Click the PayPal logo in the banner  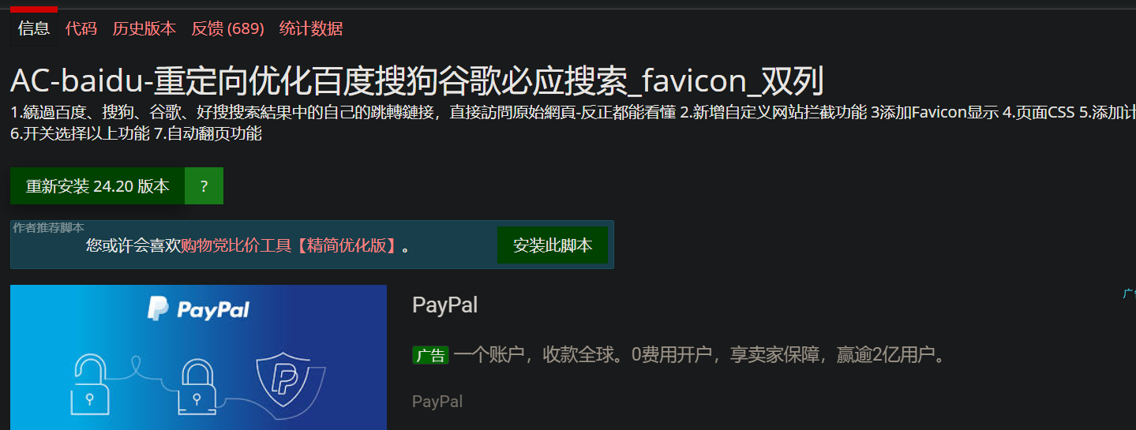click(x=198, y=309)
